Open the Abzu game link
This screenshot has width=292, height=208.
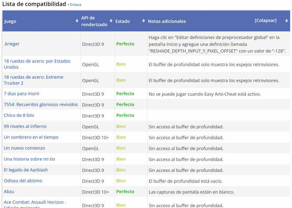pyautogui.click(x=9, y=192)
